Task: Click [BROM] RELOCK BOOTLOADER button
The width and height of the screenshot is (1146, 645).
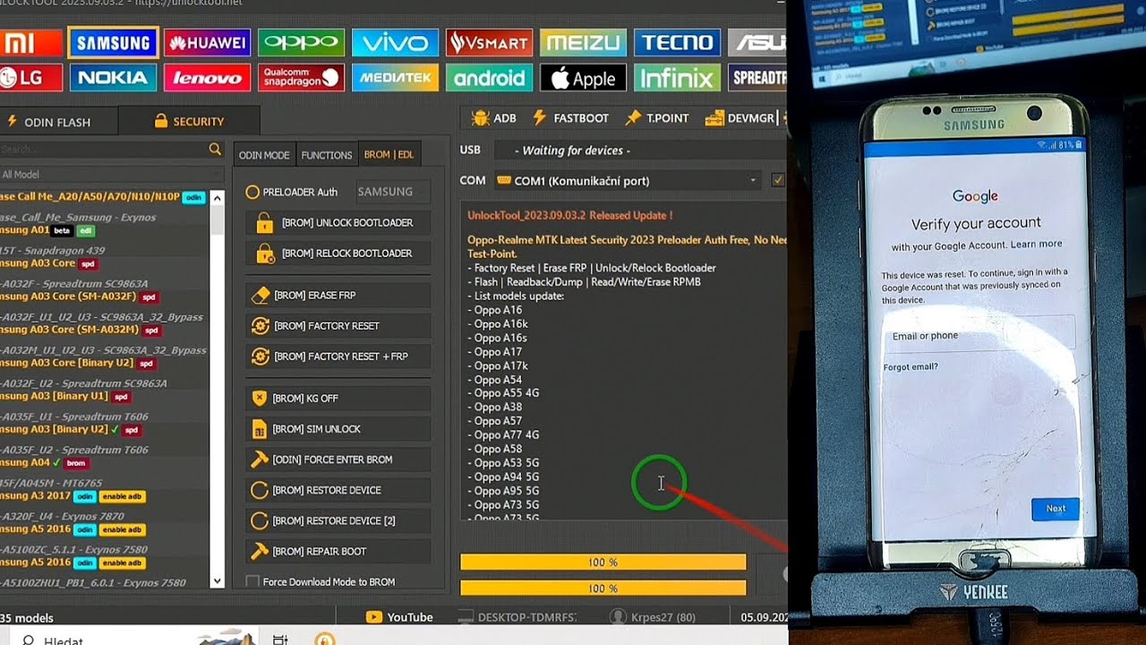Action: [338, 253]
